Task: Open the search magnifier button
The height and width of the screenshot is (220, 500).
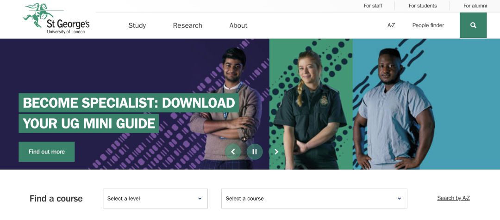Action: pos(473,25)
